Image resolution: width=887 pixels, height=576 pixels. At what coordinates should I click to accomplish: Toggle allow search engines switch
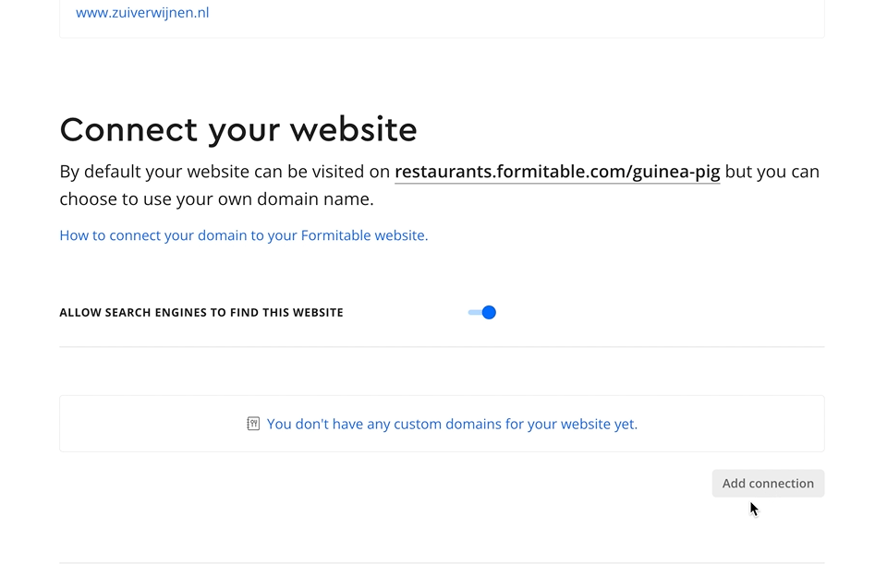(x=482, y=313)
